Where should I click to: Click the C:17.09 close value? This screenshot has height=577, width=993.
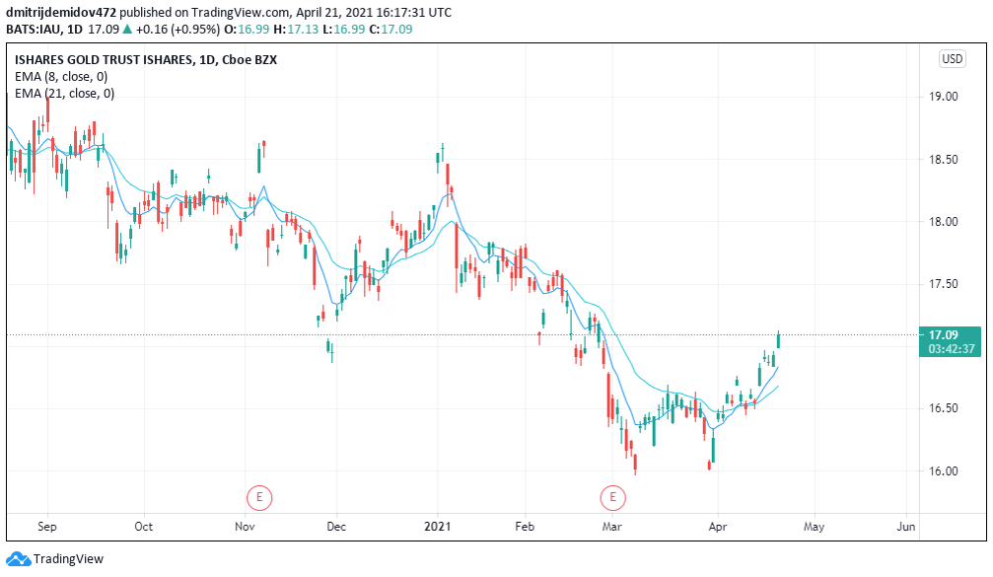coord(390,30)
